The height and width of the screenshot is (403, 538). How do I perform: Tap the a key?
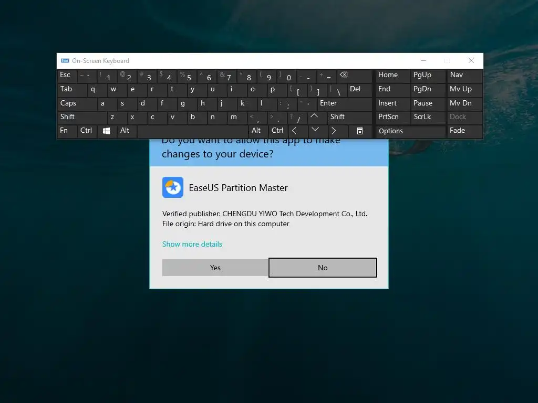pyautogui.click(x=107, y=104)
